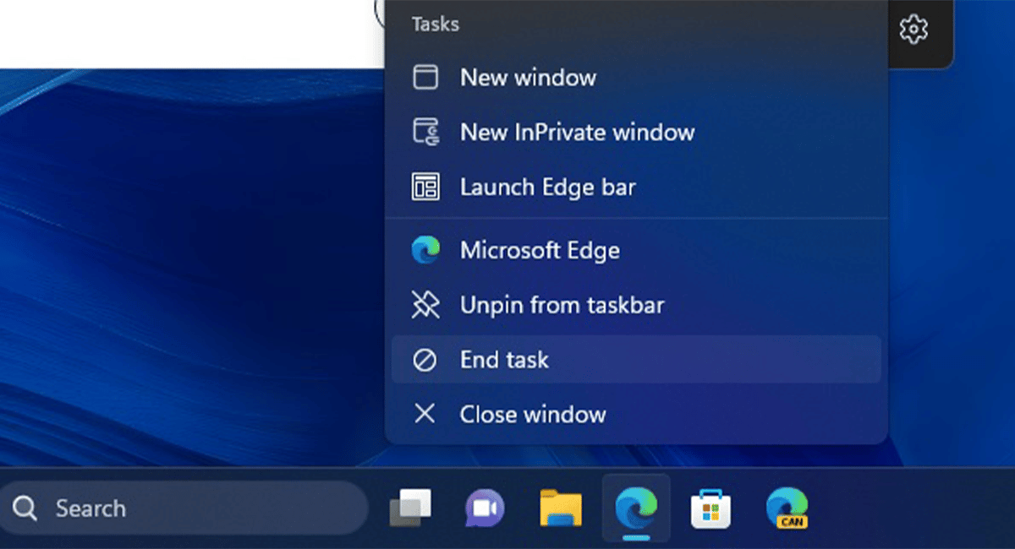This screenshot has height=549, width=1015.
Task: Launch Microsoft Store from the taskbar
Action: point(711,508)
